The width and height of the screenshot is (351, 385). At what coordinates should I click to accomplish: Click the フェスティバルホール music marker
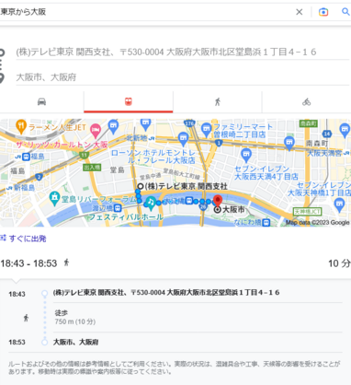[x=151, y=204]
